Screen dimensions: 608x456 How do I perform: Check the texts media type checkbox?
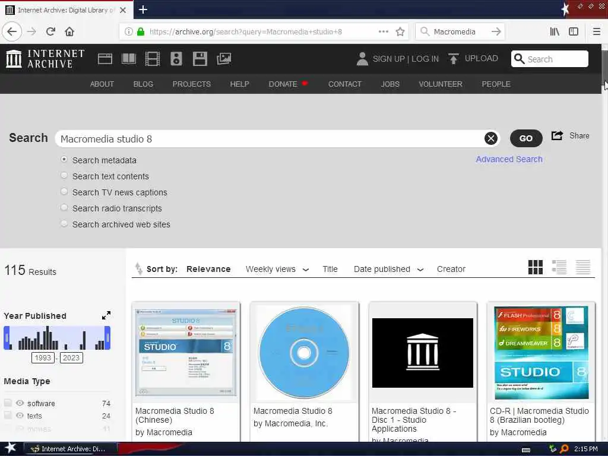(x=8, y=415)
